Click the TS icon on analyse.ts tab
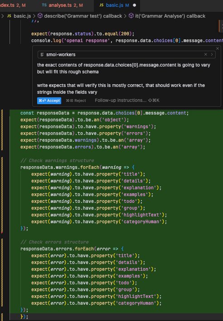The width and height of the screenshot is (223, 321). [44, 5]
